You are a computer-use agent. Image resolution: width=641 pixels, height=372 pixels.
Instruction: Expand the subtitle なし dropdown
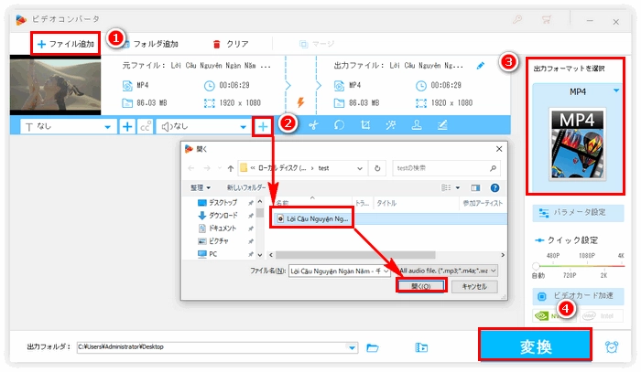pyautogui.click(x=109, y=126)
